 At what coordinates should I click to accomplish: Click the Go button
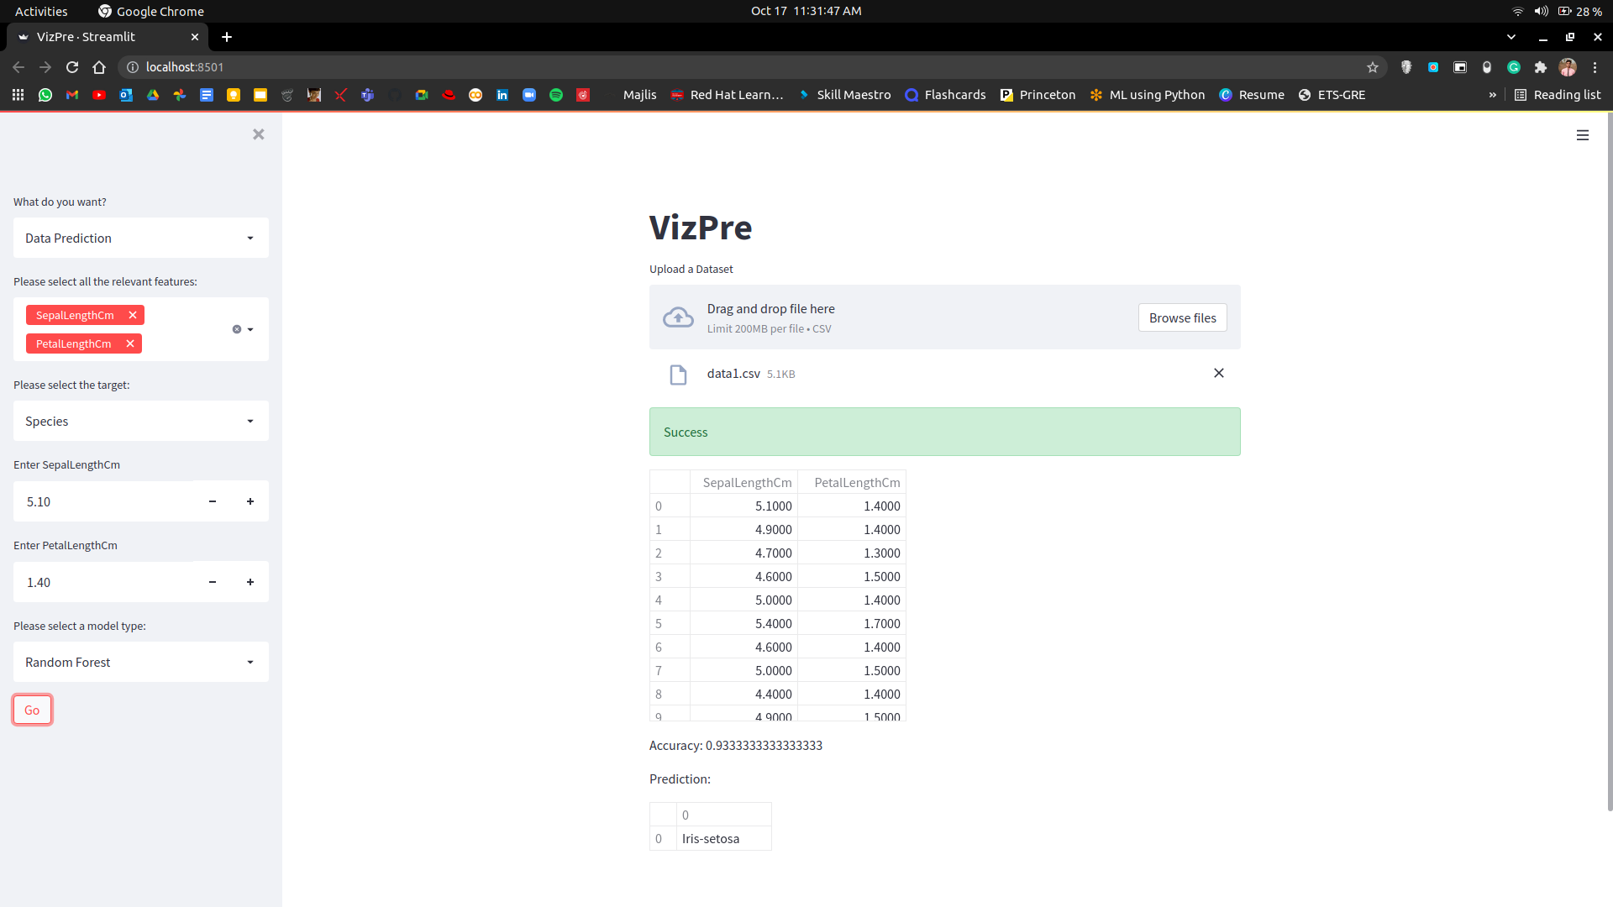32,710
